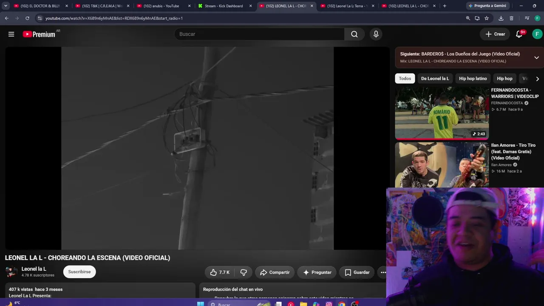Image resolution: width=544 pixels, height=306 pixels.
Task: Bookmark this page with the star
Action: click(x=487, y=18)
